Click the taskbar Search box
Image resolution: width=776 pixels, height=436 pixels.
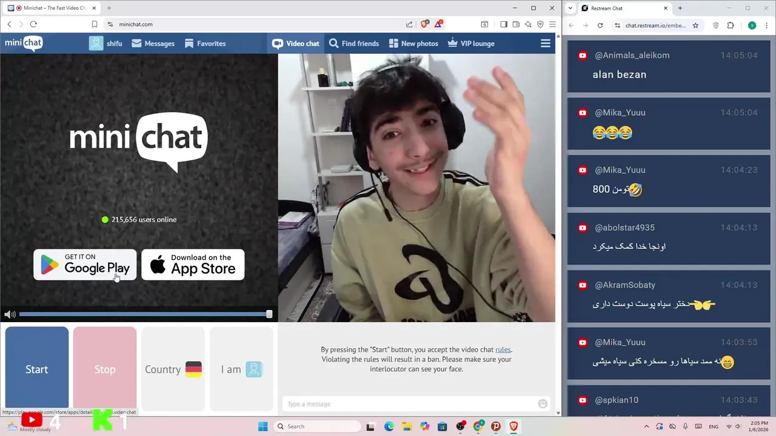(316, 426)
